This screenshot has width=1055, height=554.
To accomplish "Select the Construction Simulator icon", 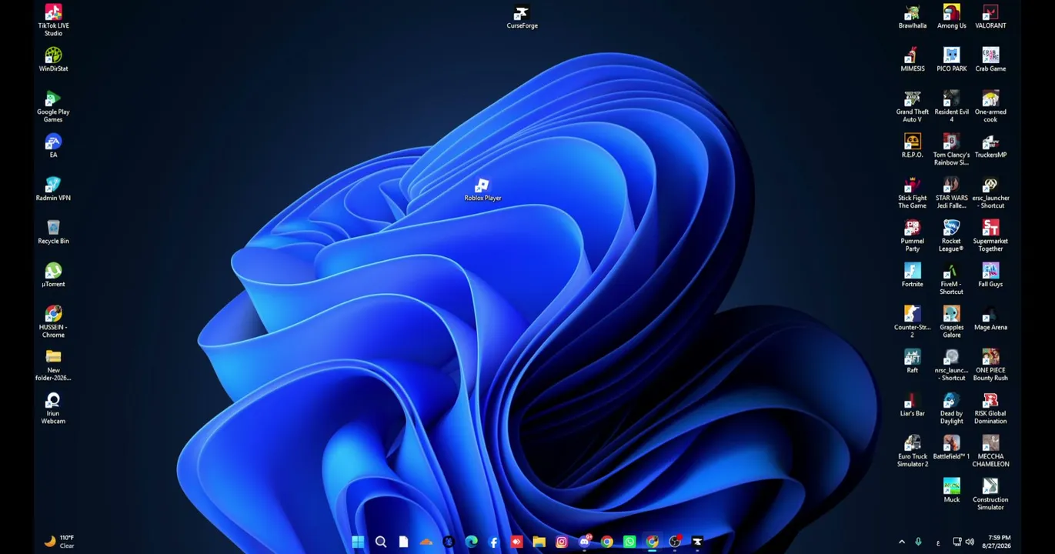I will coord(990,494).
